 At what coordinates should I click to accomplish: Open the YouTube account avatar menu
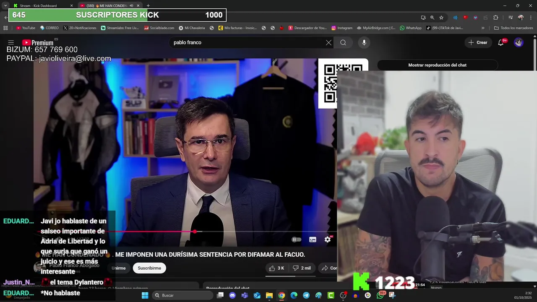[519, 42]
